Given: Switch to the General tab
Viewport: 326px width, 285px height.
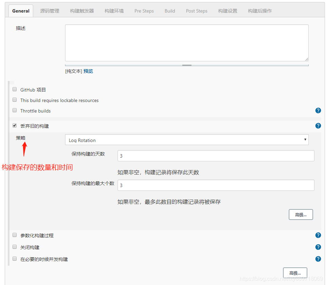Looking at the screenshot, I should click(21, 11).
